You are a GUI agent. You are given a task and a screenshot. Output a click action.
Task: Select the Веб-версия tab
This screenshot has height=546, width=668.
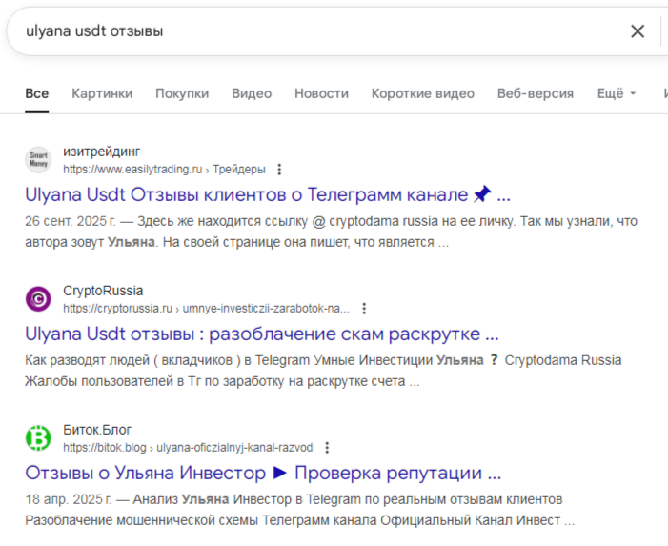click(535, 93)
